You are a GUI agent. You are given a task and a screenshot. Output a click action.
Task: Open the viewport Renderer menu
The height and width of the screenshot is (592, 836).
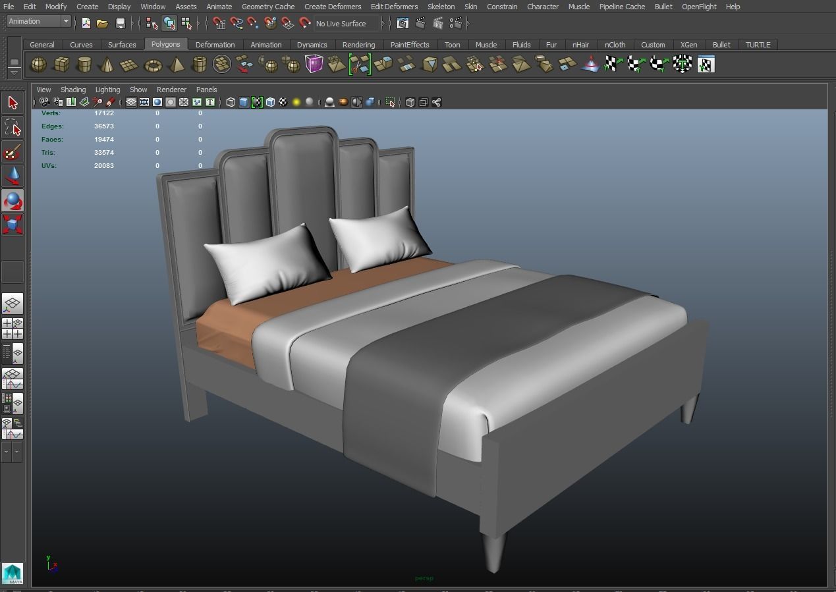171,90
